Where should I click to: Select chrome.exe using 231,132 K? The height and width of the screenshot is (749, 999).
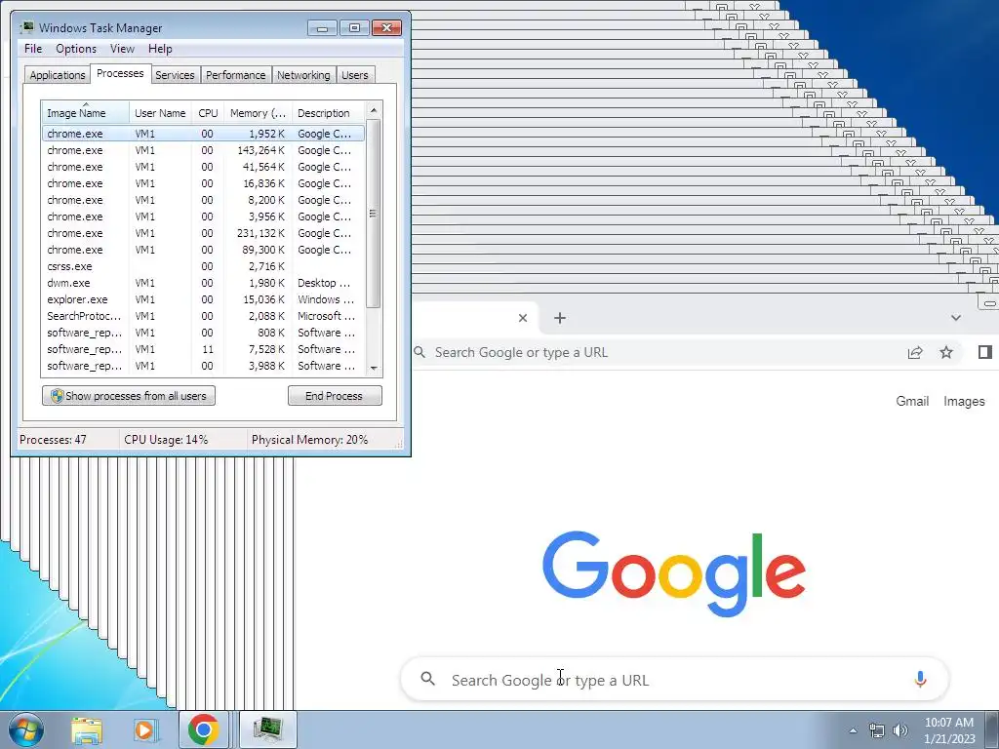tap(203, 233)
